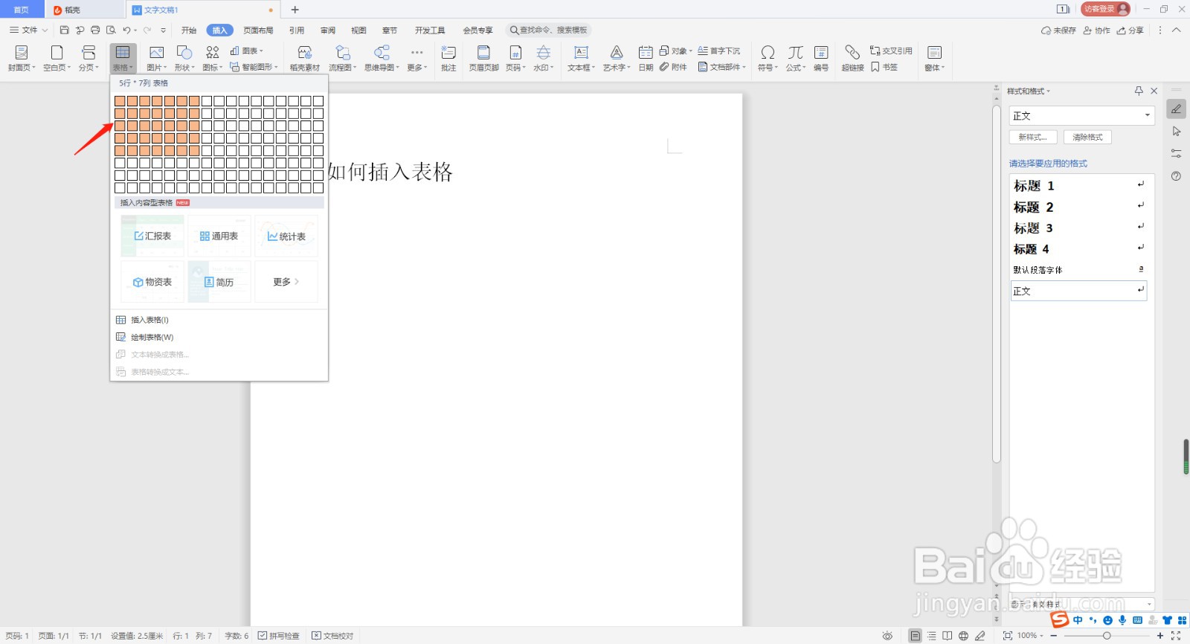This screenshot has height=644, width=1190.
Task: Insert a symbol (符号) omega icon
Action: point(768,53)
